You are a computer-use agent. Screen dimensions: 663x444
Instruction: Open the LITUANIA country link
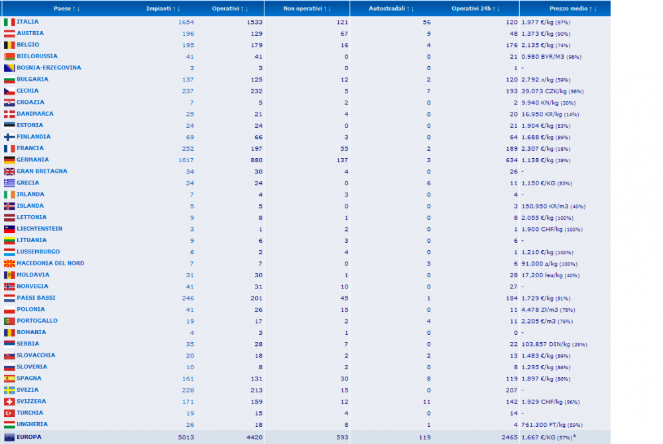pos(32,240)
